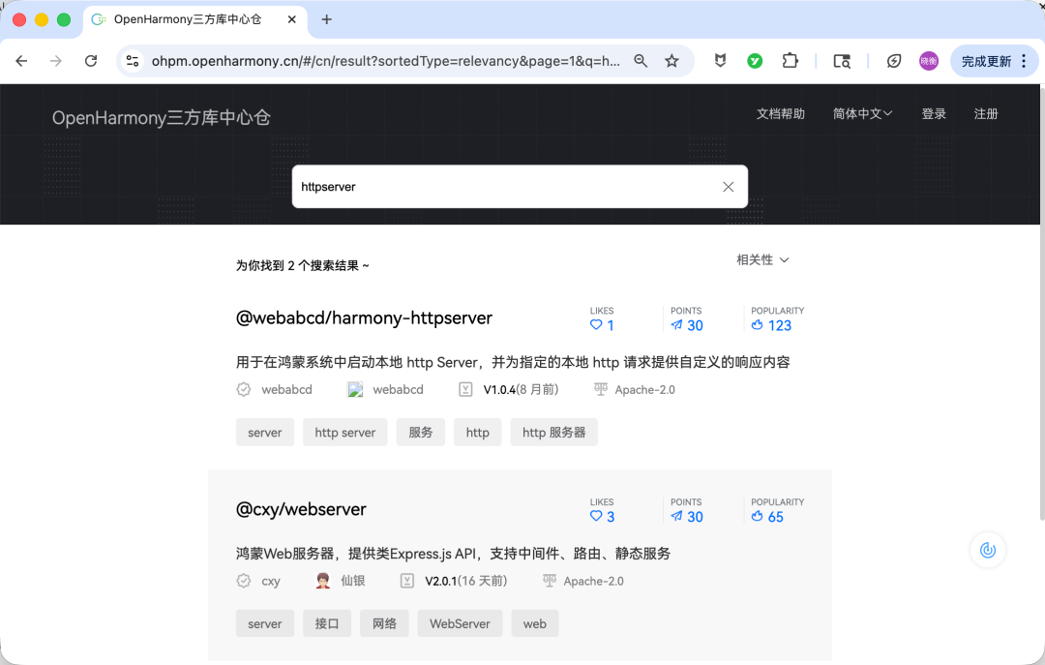Bookmark this page with the star icon
1045x665 pixels.
tap(672, 61)
